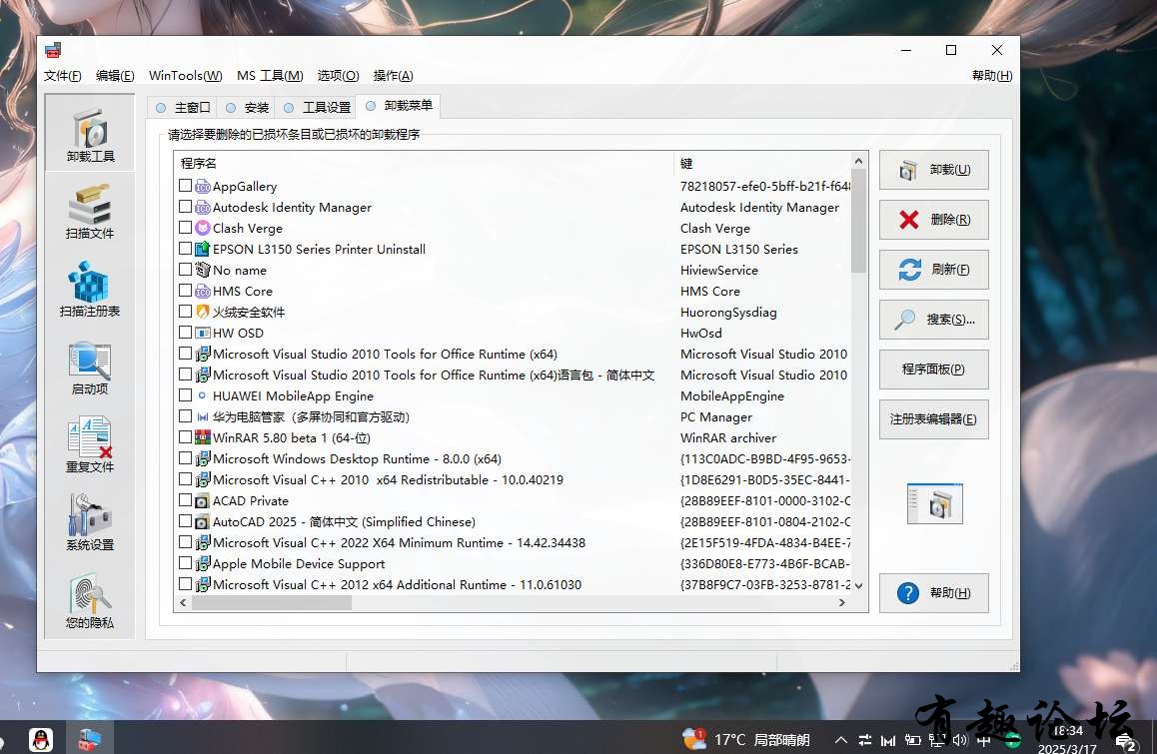This screenshot has height=754, width=1157.
Task: Click the No name row icon
Action: [202, 270]
